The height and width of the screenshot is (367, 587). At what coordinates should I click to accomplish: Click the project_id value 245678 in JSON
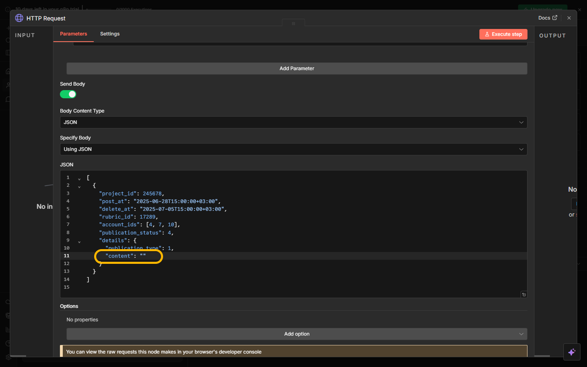click(x=152, y=194)
